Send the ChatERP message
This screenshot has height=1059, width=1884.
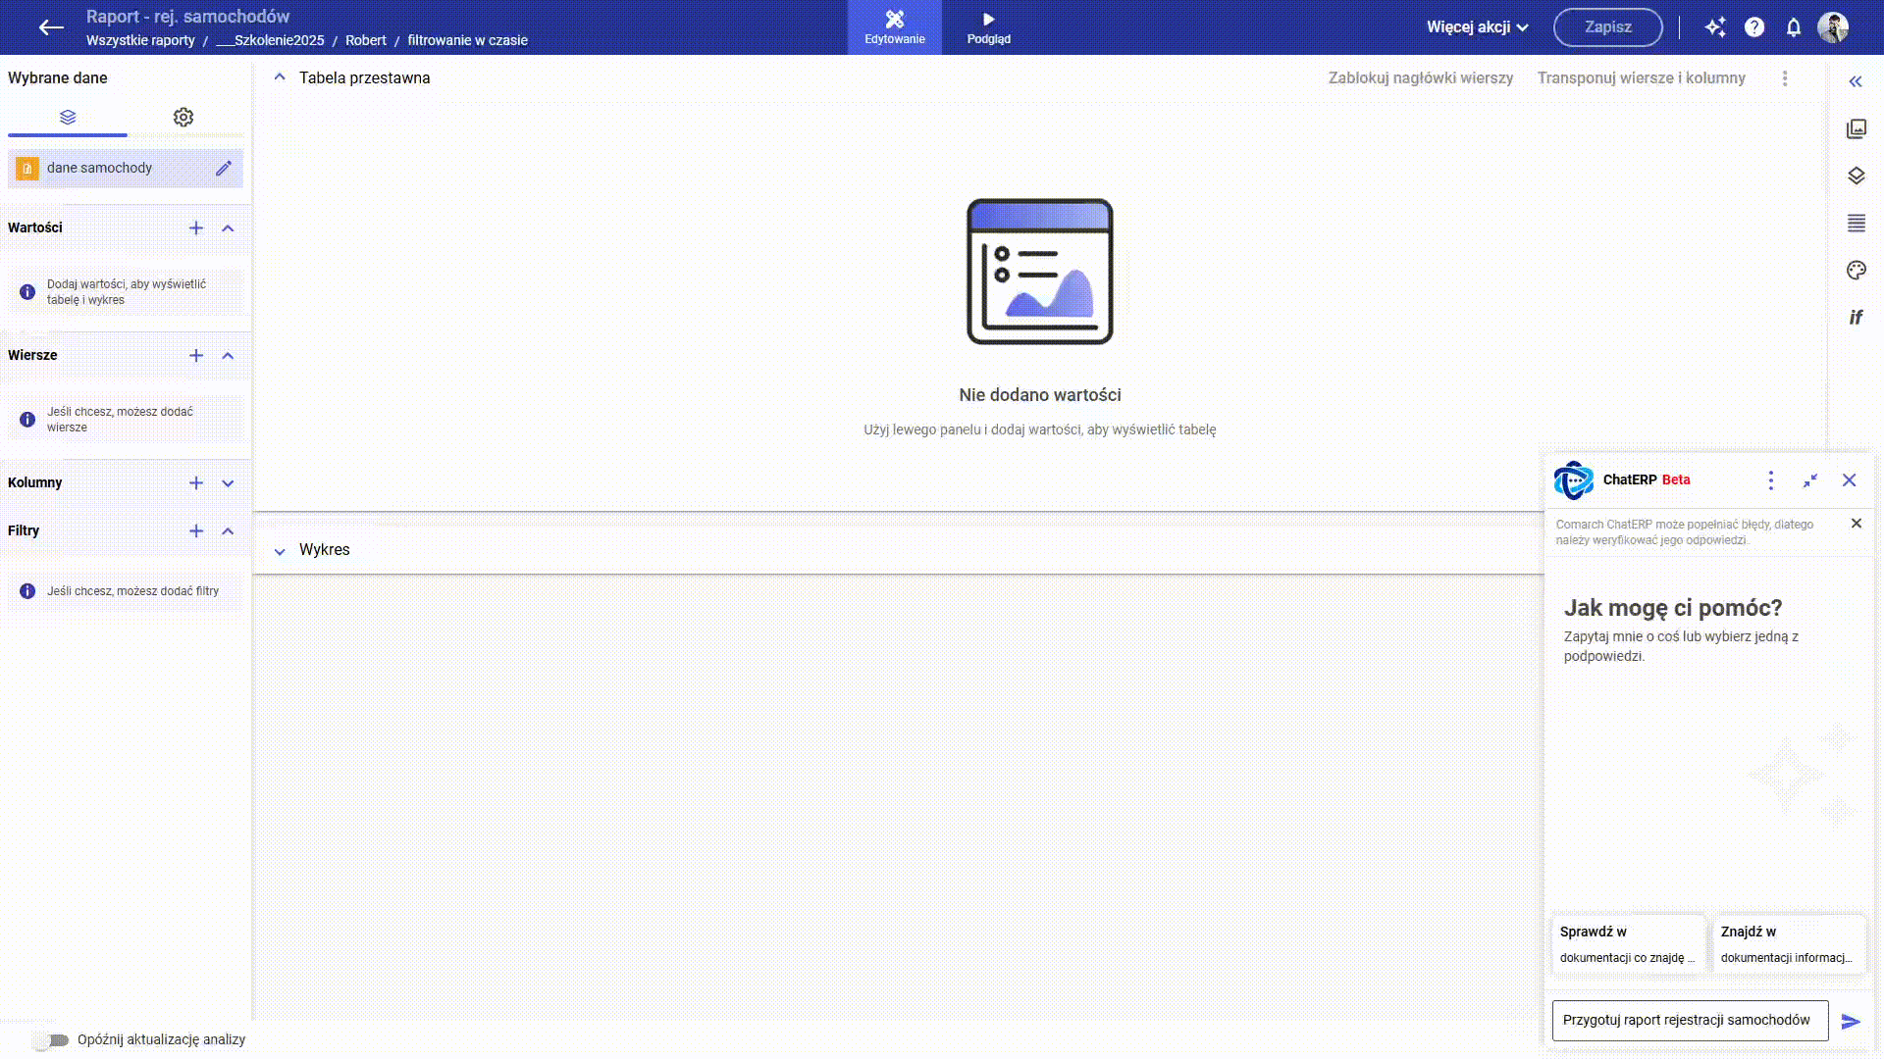(1851, 1022)
